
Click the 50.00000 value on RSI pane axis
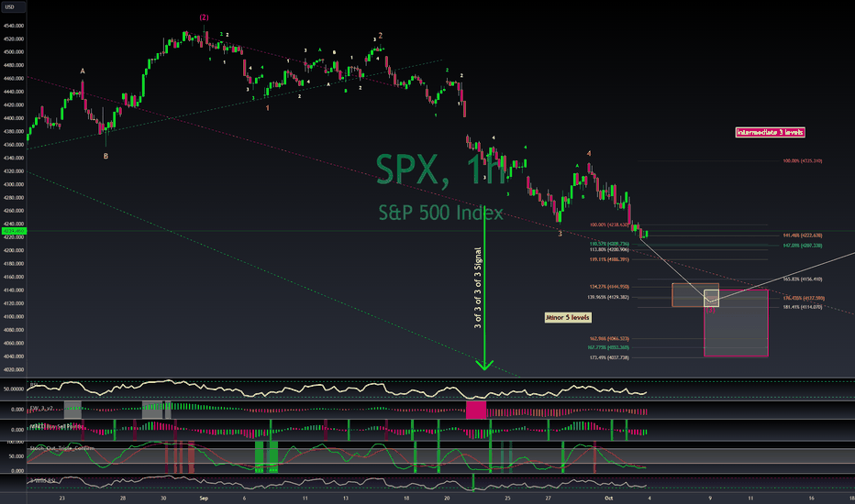[x=13, y=389]
